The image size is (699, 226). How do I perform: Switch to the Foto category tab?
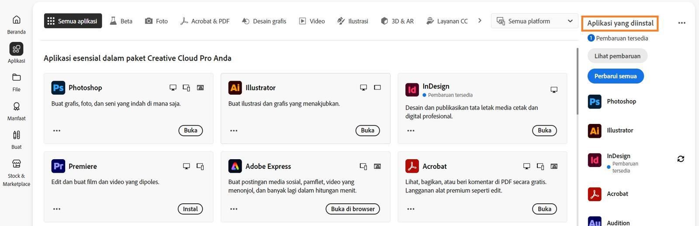click(x=156, y=21)
